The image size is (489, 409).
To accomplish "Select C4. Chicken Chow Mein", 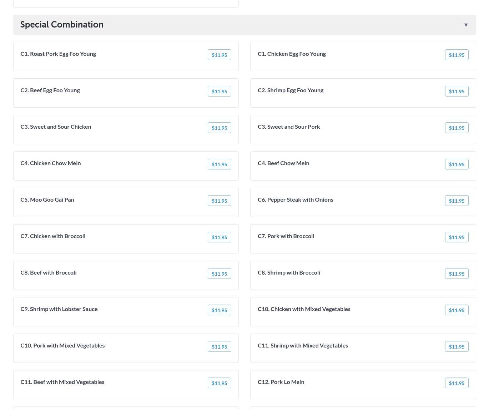I will click(51, 163).
